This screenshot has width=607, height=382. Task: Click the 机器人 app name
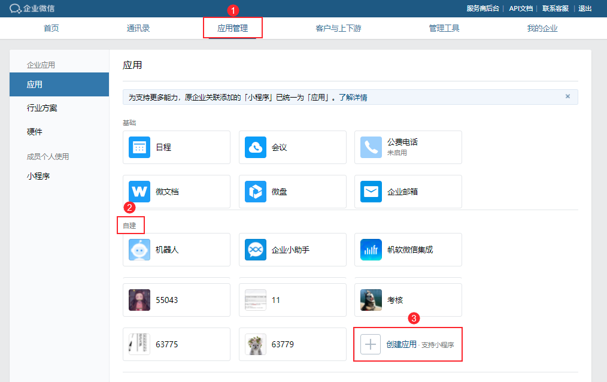167,250
